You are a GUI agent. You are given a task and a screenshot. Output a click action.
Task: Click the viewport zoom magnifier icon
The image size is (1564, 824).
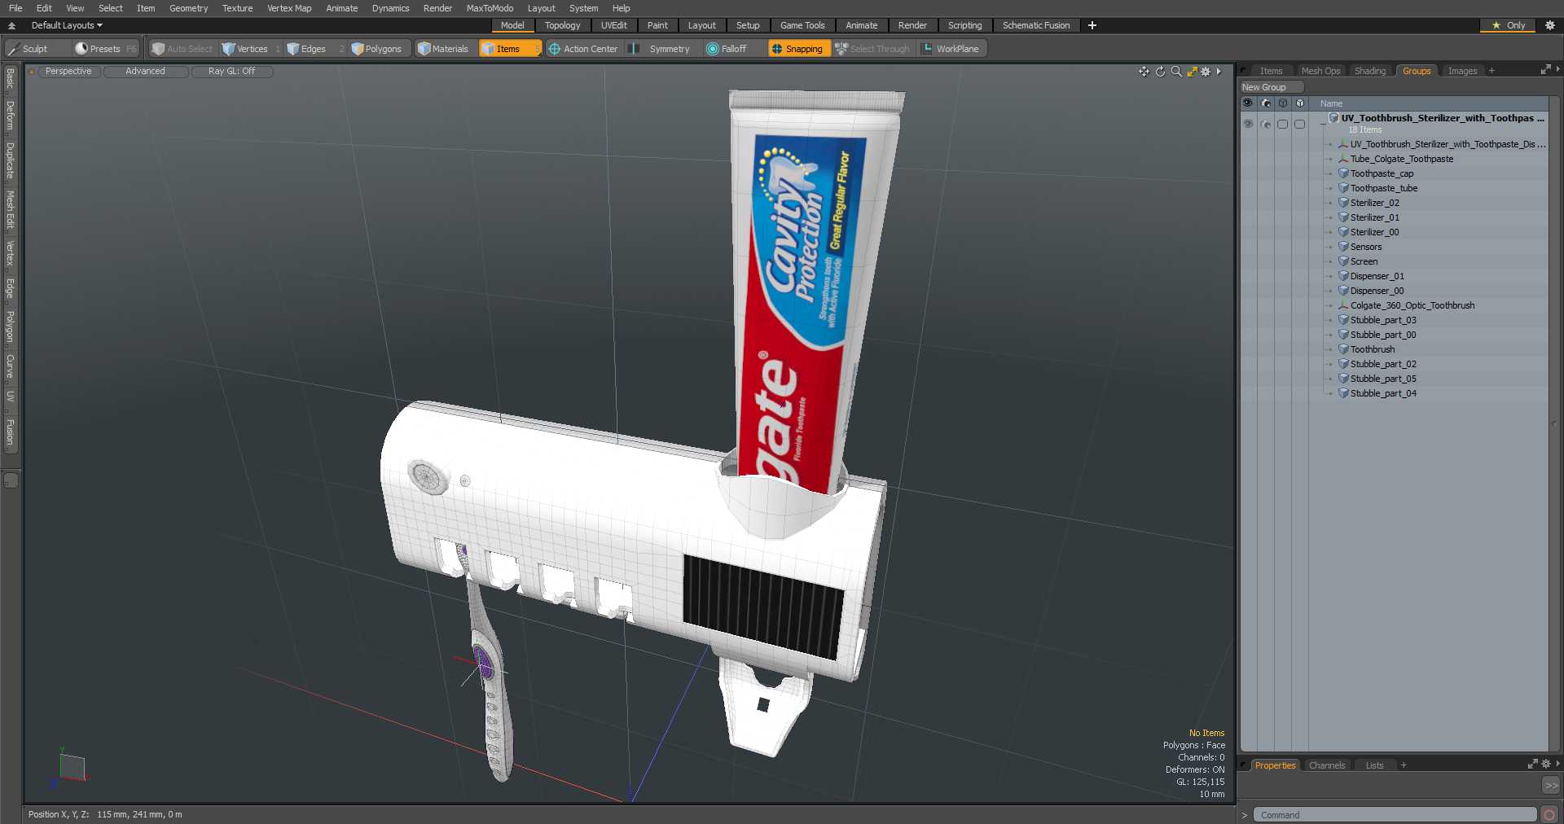pyautogui.click(x=1176, y=72)
